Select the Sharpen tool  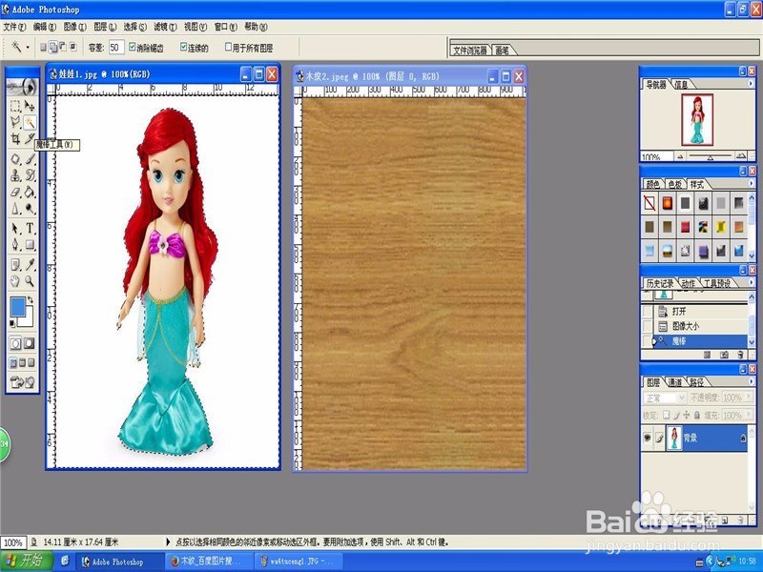coord(15,208)
